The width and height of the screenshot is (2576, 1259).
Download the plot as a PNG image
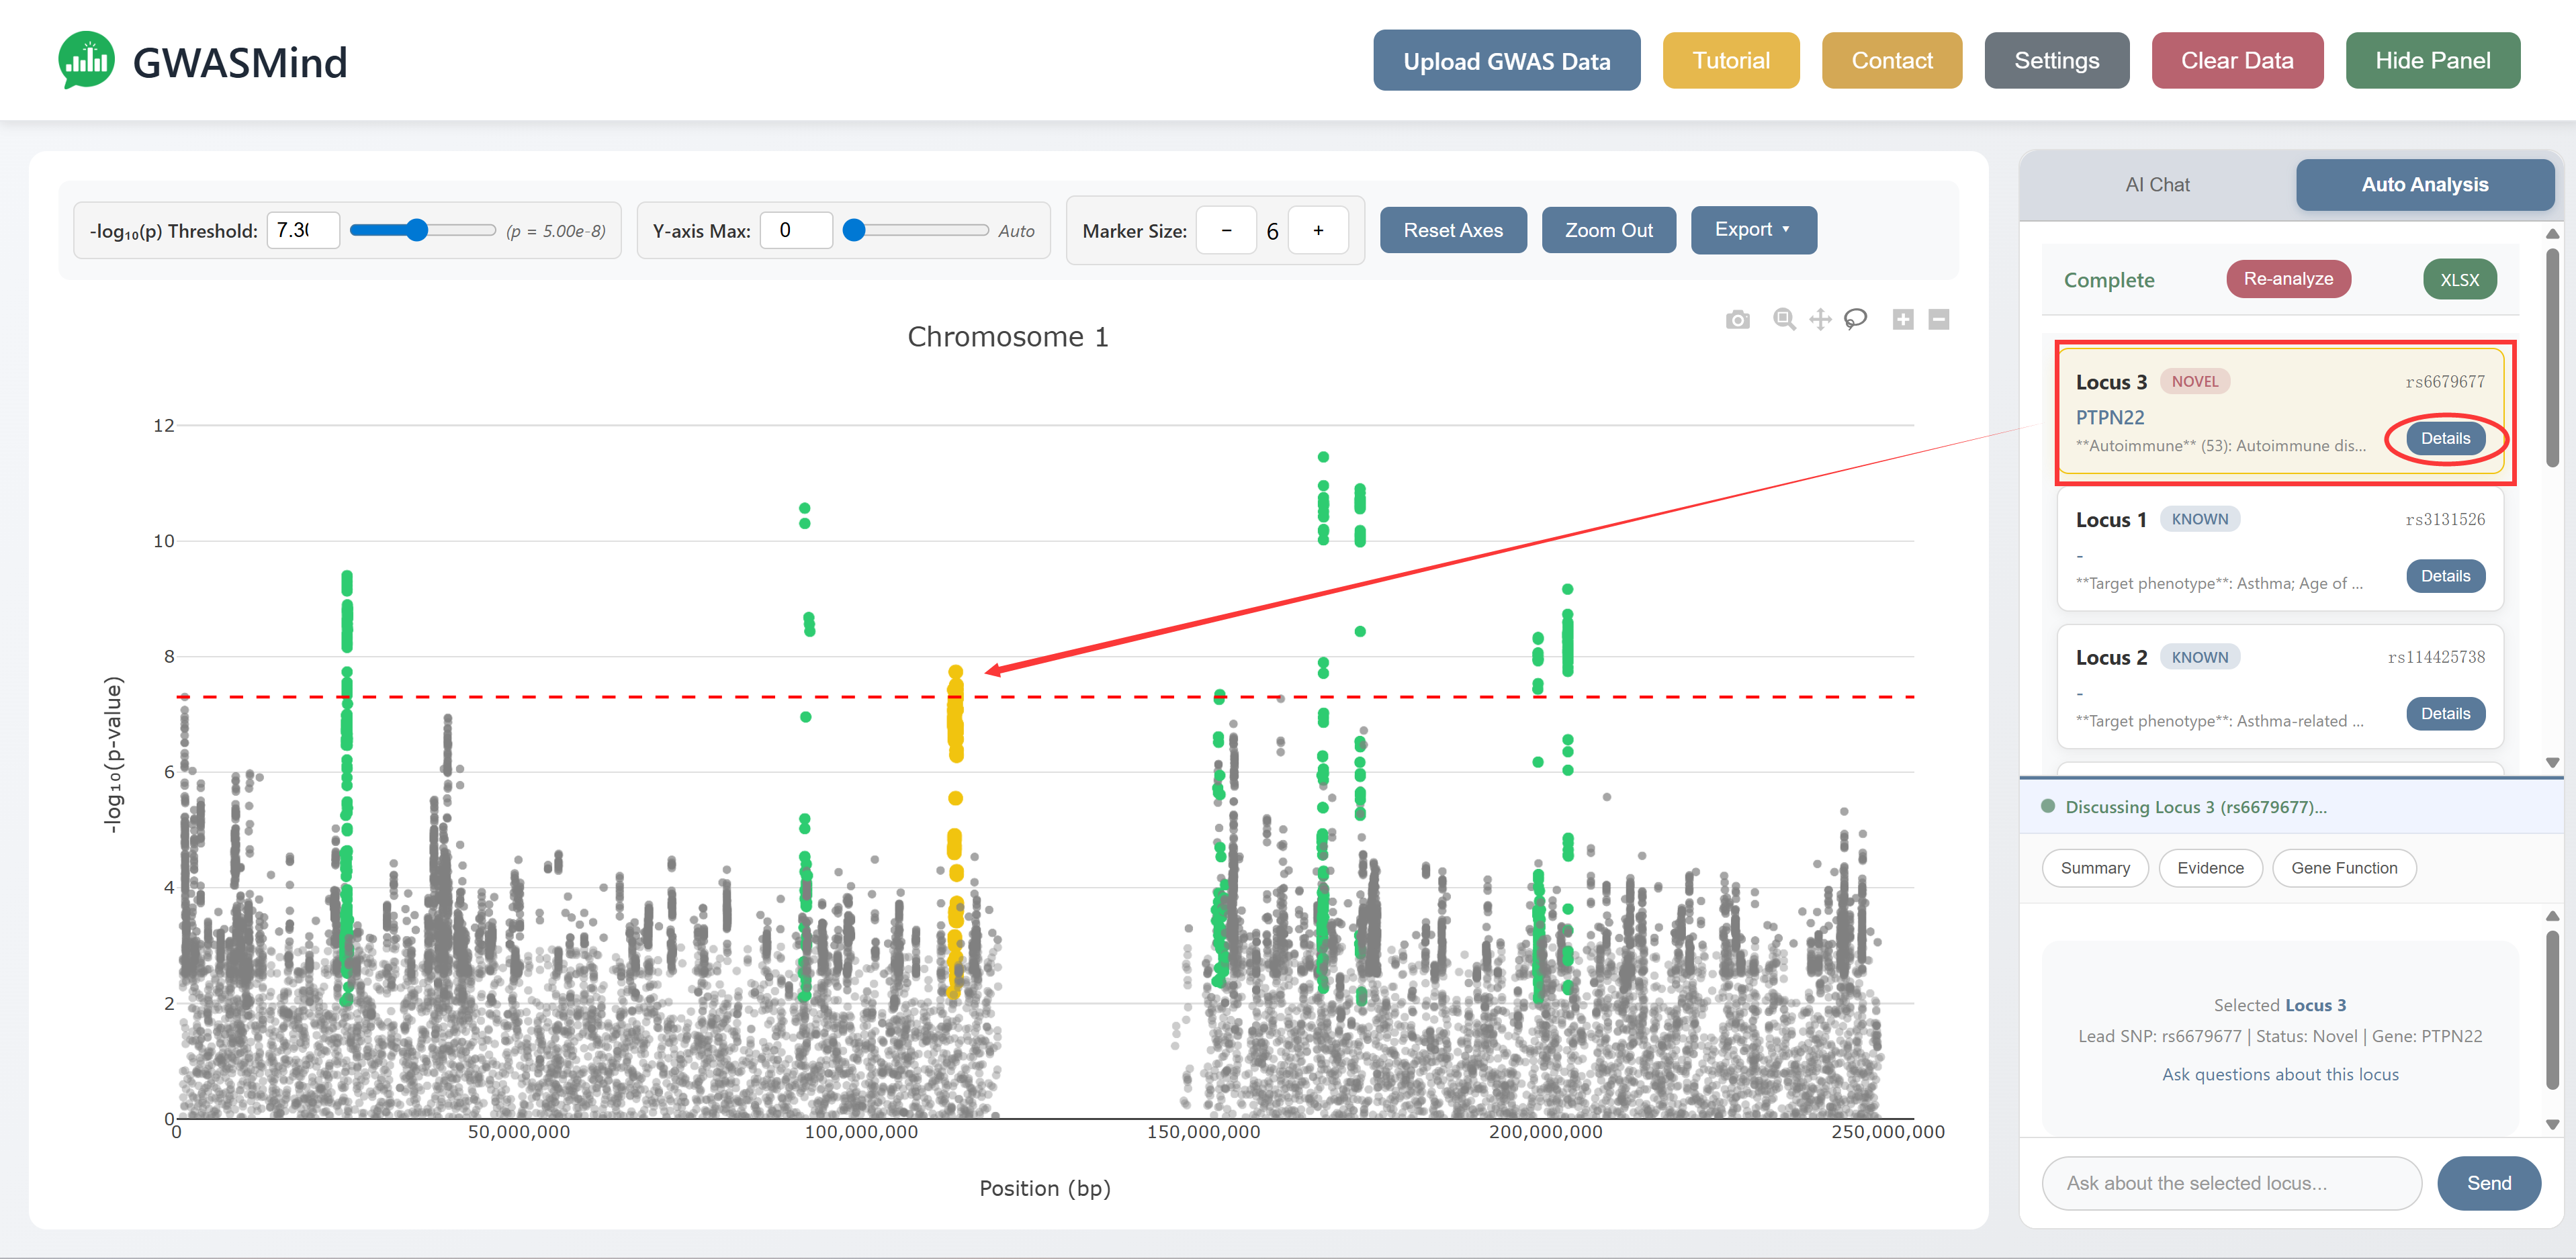(x=1738, y=319)
